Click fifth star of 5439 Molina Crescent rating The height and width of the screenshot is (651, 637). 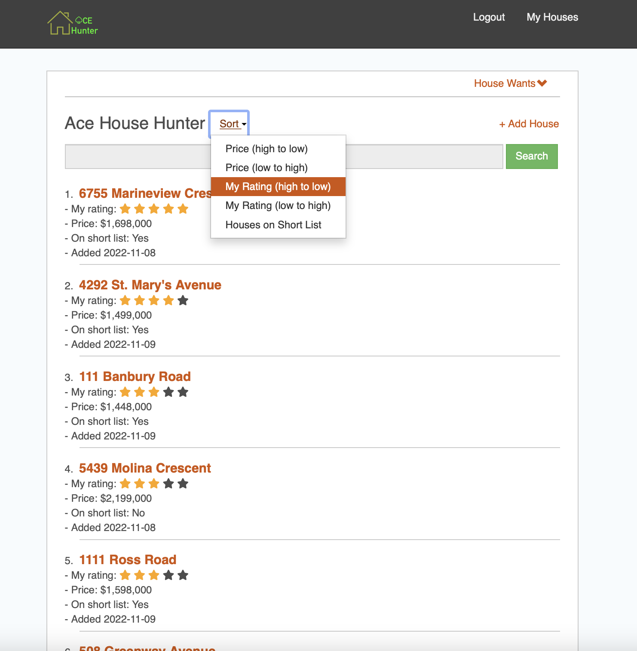point(183,484)
